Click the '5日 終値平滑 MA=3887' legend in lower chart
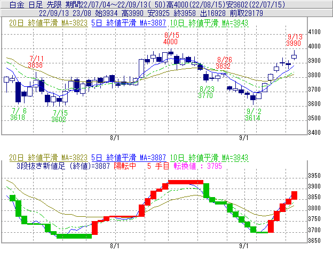This screenshot has height=253, width=333. (x=129, y=158)
